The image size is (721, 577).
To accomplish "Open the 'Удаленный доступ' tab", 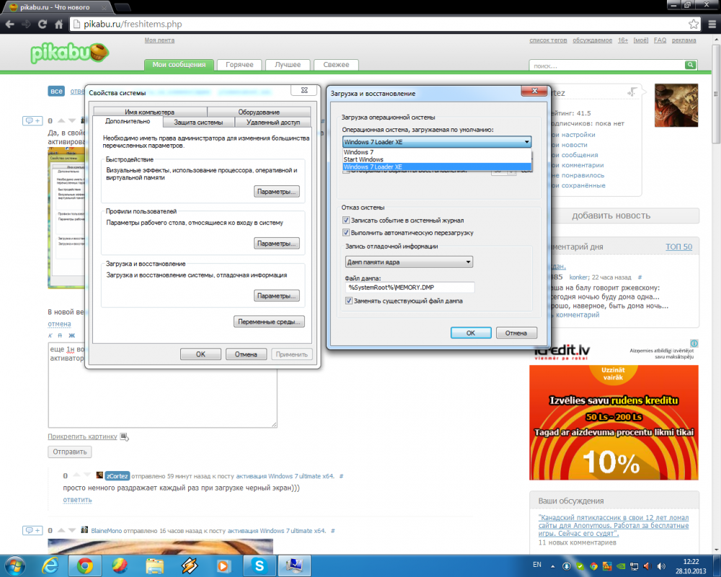I will (x=273, y=123).
